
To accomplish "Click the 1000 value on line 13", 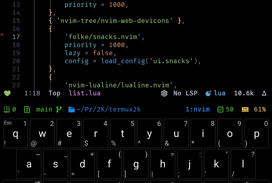I will (x=117, y=5).
